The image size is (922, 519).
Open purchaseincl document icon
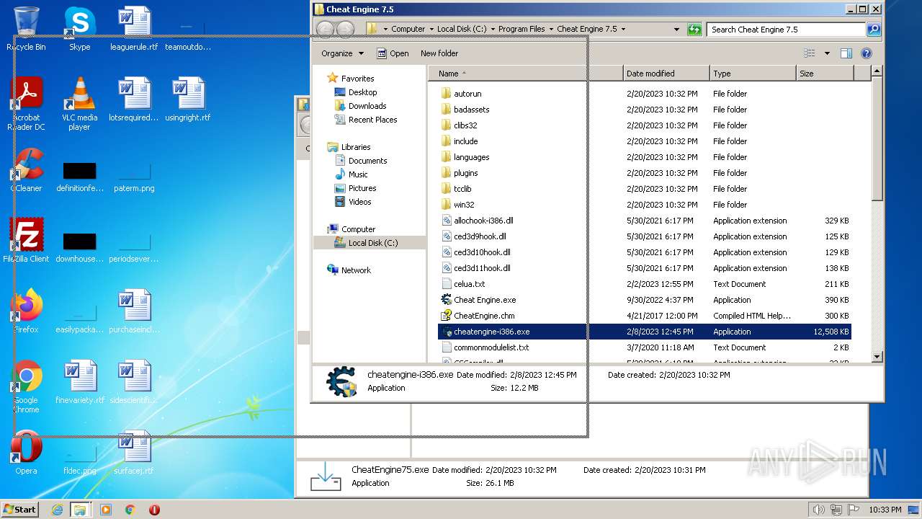[x=134, y=311]
